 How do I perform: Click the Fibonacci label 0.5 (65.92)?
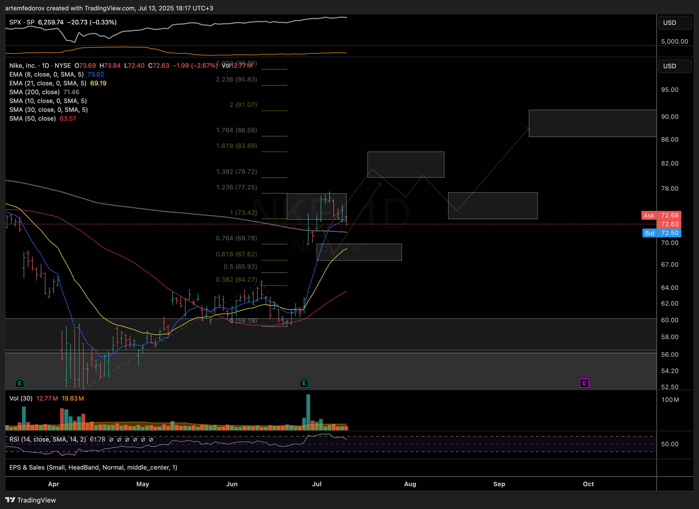pos(240,266)
